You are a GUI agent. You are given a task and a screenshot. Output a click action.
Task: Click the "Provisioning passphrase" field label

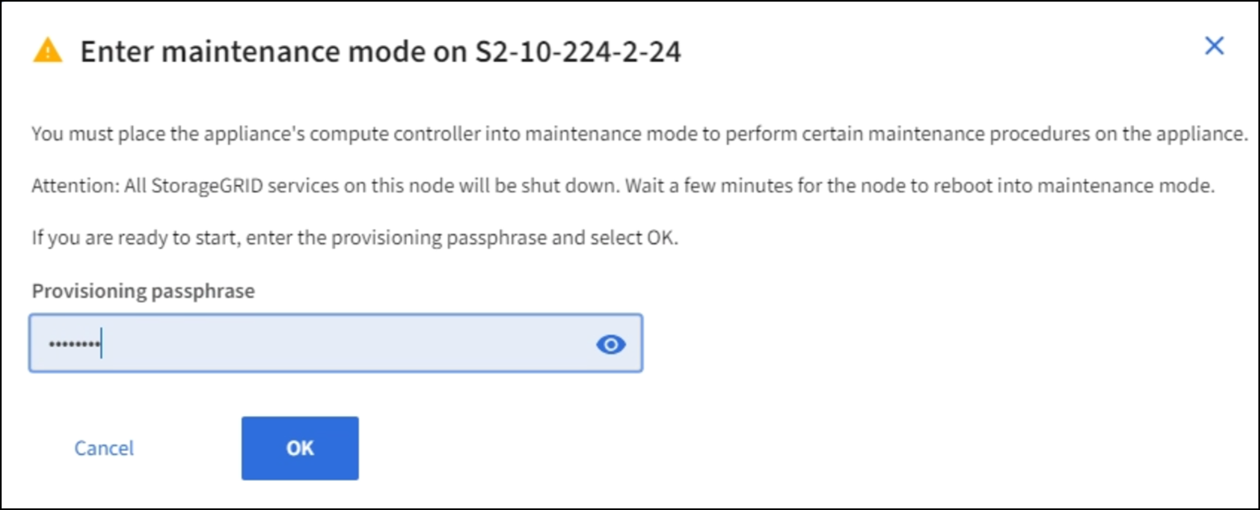143,292
